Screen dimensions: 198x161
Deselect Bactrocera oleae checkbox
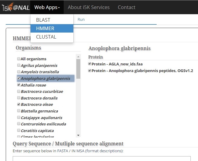(19, 105)
